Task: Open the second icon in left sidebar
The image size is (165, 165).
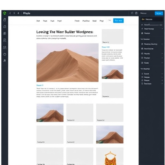Action: 5,26
